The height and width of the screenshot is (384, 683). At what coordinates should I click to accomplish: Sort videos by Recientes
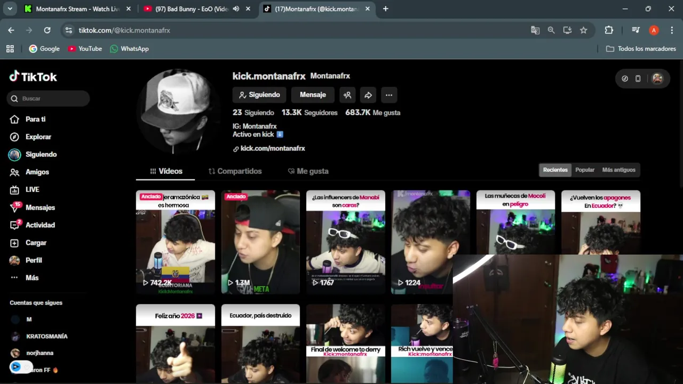coord(555,170)
